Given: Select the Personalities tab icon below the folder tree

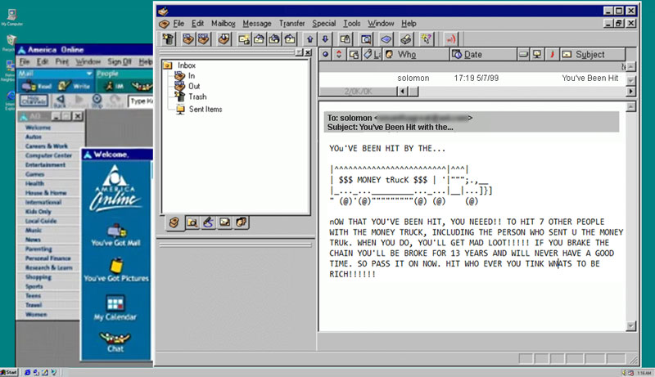Looking at the screenshot, I should tap(241, 222).
